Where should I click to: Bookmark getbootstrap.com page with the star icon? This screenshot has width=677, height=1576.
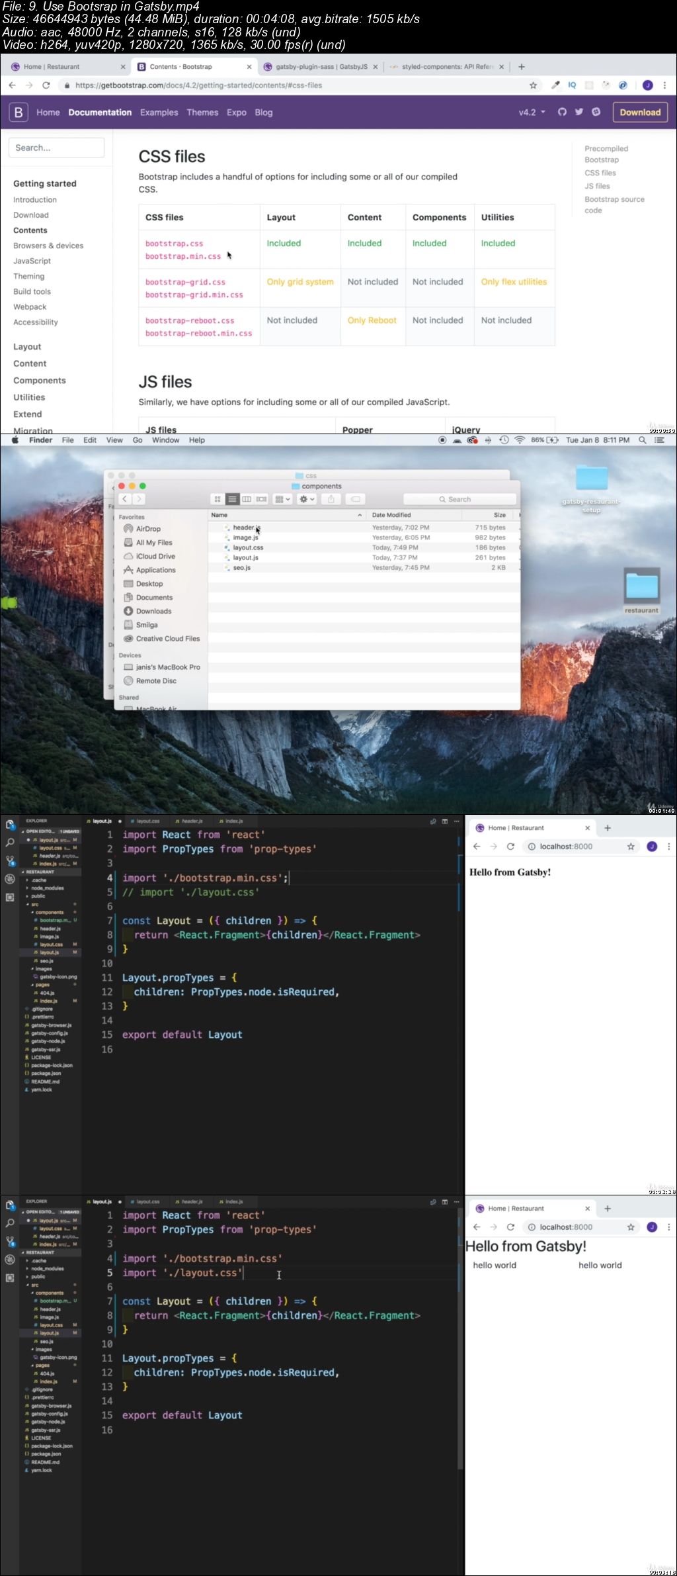click(x=533, y=85)
